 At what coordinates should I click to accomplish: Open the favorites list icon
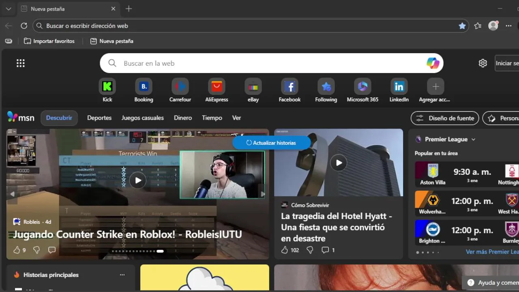478,26
